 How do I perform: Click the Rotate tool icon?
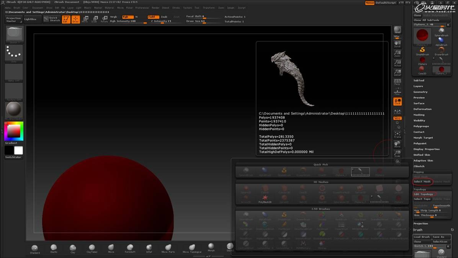pos(104,19)
